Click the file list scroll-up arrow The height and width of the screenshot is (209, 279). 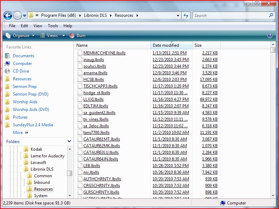click(273, 44)
